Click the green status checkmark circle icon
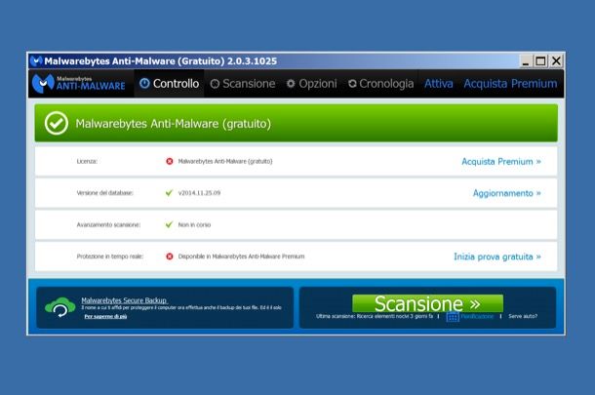The image size is (595, 395). [x=57, y=123]
